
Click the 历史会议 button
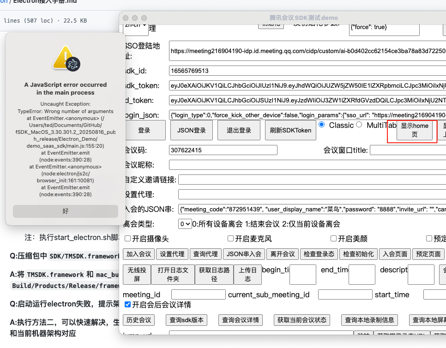tap(139, 320)
